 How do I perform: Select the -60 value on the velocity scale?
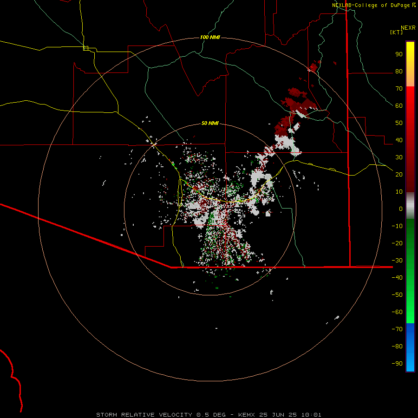tap(397, 312)
